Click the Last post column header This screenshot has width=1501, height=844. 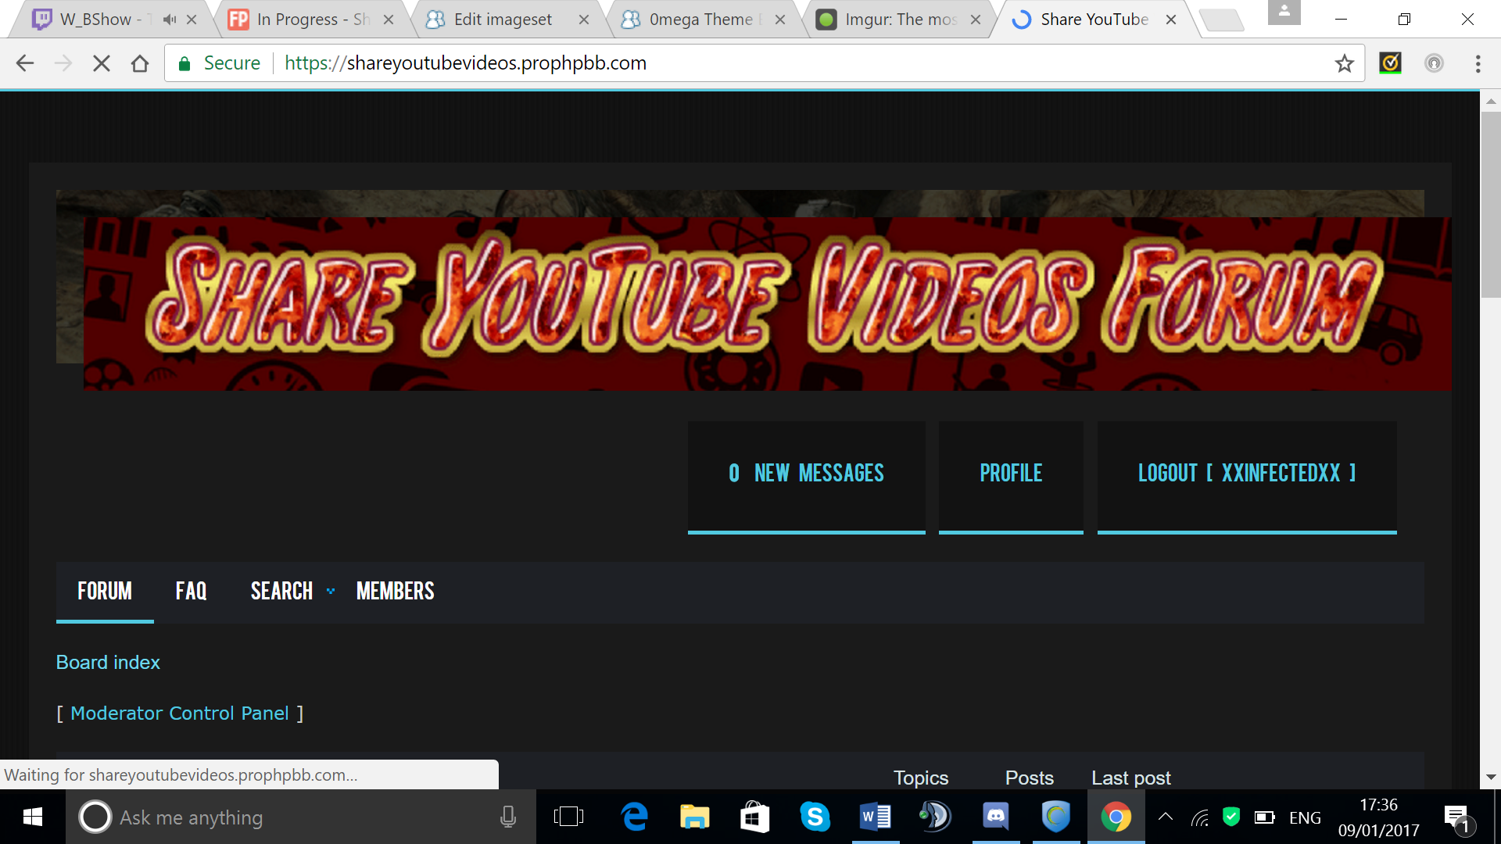point(1131,778)
